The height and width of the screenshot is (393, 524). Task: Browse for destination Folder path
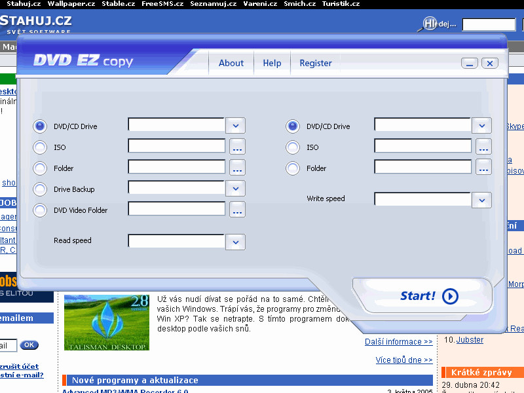(483, 168)
